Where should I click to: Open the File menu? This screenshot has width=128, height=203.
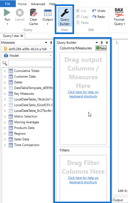[8, 4]
